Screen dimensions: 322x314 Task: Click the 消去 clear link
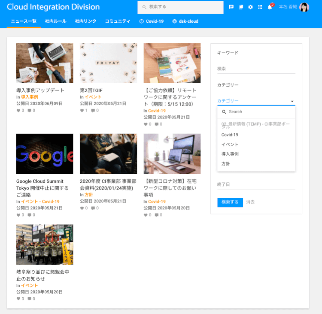pos(250,202)
